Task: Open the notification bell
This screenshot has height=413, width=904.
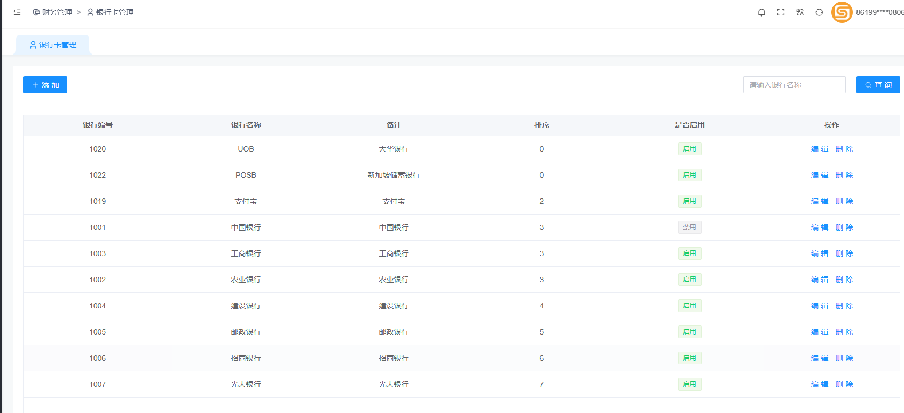Action: coord(761,12)
